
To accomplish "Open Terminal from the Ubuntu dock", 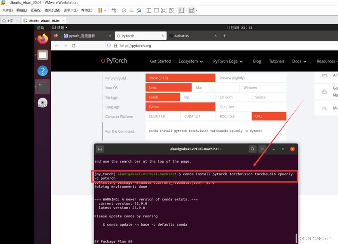I will (x=43, y=87).
